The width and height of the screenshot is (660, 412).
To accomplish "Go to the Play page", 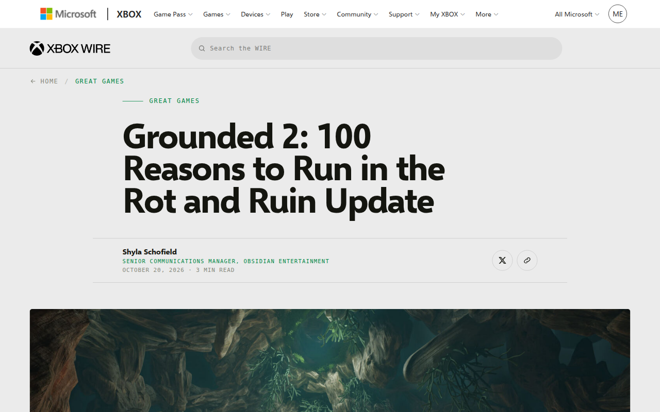I will point(287,14).
